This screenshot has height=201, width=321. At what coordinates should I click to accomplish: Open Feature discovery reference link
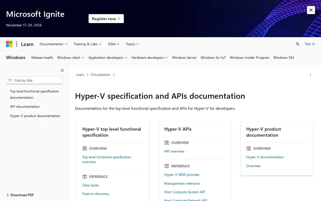click(x=96, y=194)
